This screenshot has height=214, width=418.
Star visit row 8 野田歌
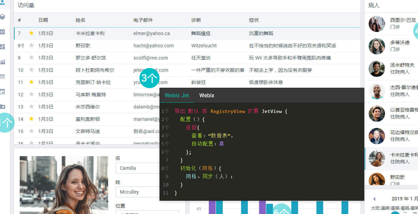(x=31, y=45)
